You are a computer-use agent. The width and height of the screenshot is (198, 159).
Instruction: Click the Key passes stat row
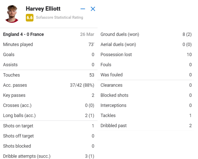(x=48, y=95)
